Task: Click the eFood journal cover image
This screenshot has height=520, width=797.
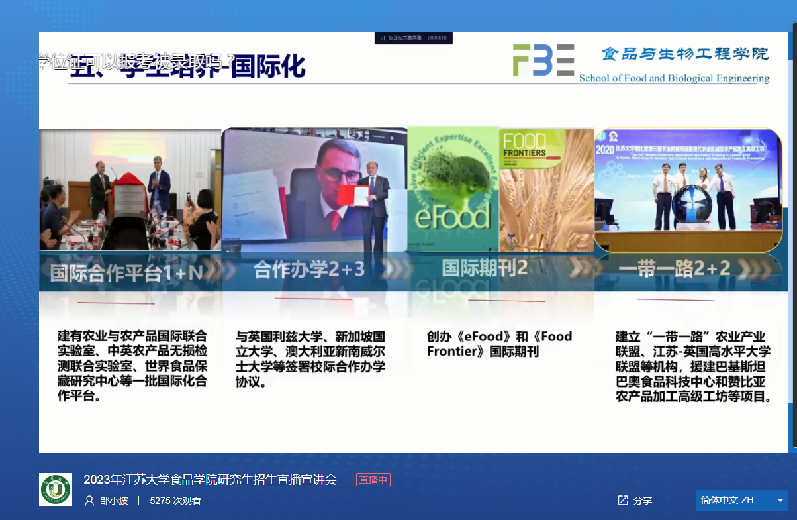Action: [453, 189]
